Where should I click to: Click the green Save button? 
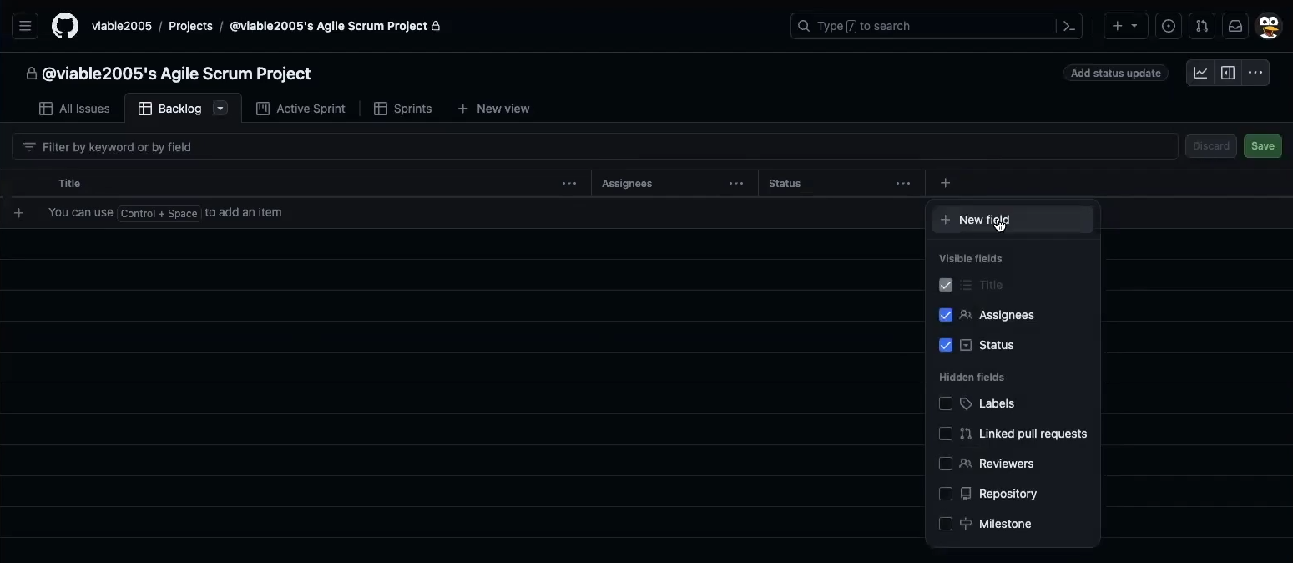click(1262, 146)
